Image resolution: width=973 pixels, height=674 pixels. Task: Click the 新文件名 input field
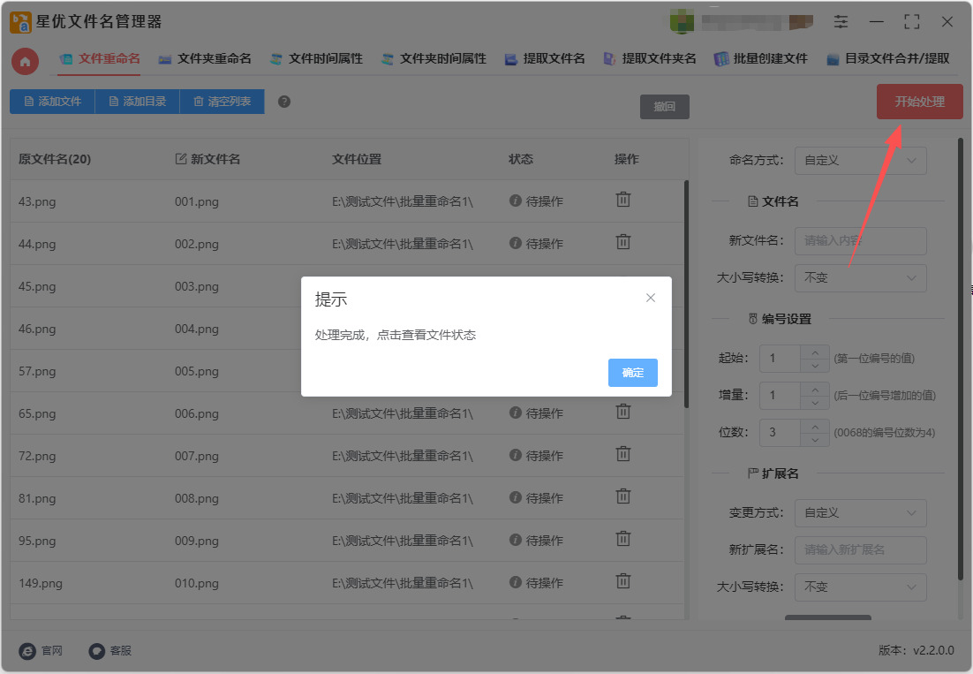coord(860,240)
